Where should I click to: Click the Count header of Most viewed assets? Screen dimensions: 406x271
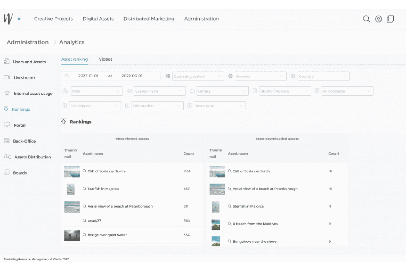pyautogui.click(x=189, y=153)
